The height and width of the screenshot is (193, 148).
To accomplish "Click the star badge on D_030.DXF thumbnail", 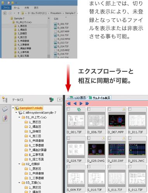I will (x=124, y=138).
